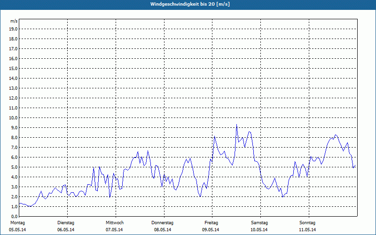Image resolution: width=376 pixels, height=235 pixels.
Task: Click the highest wind peak on Freitag
Action: tap(237, 125)
